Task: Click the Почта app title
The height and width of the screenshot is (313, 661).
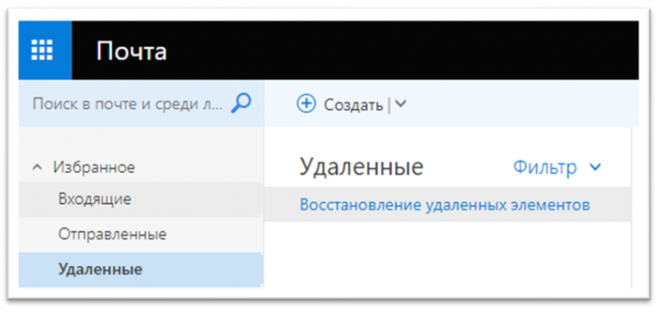Action: (x=132, y=51)
